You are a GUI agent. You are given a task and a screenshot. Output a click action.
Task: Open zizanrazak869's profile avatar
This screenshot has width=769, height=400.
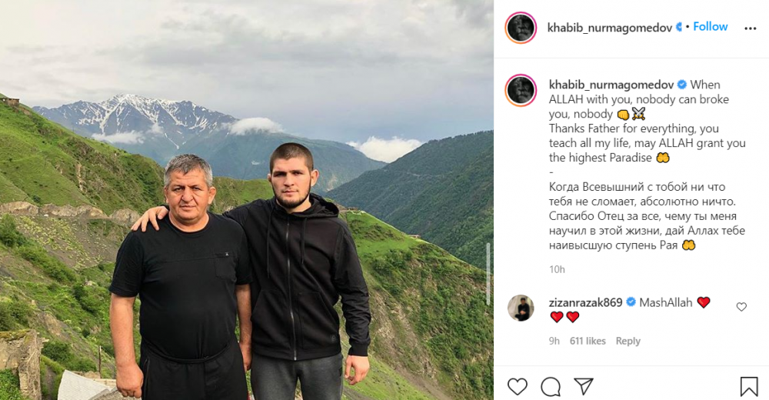pos(521,308)
